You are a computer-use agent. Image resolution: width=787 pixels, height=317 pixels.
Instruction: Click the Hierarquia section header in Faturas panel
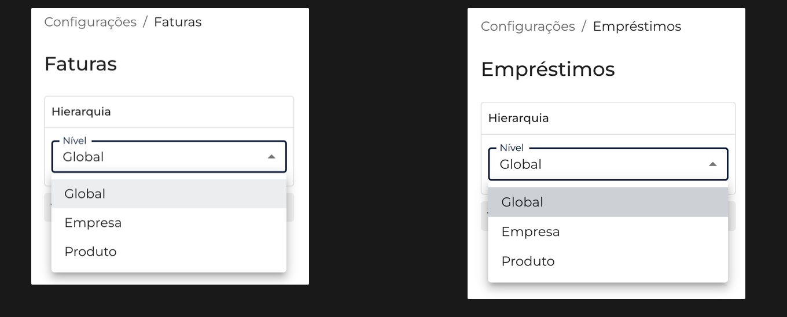[81, 112]
